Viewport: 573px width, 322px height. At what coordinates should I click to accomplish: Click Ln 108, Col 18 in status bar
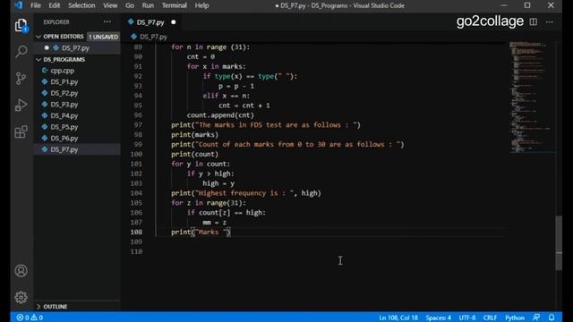[x=398, y=318]
